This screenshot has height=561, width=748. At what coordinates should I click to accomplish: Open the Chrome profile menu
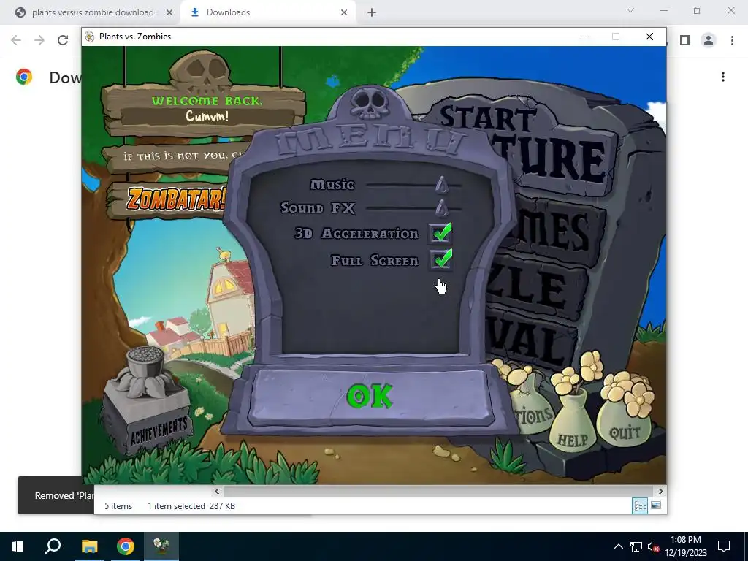(709, 40)
